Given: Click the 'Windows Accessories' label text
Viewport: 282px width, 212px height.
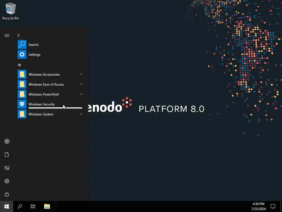Looking at the screenshot, I should [44, 75].
